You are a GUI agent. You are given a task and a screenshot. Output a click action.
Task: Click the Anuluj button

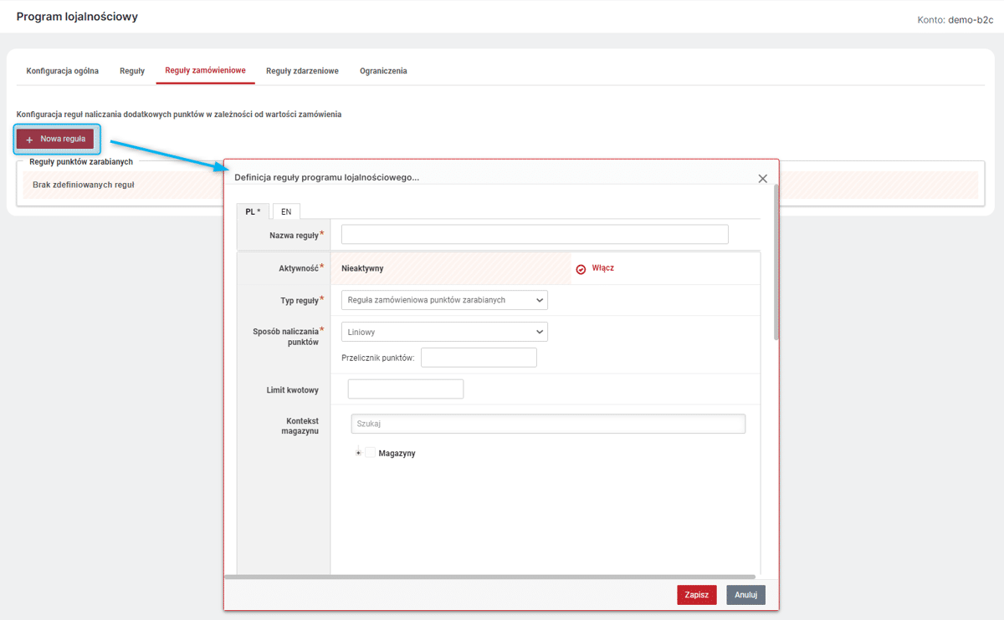point(745,595)
